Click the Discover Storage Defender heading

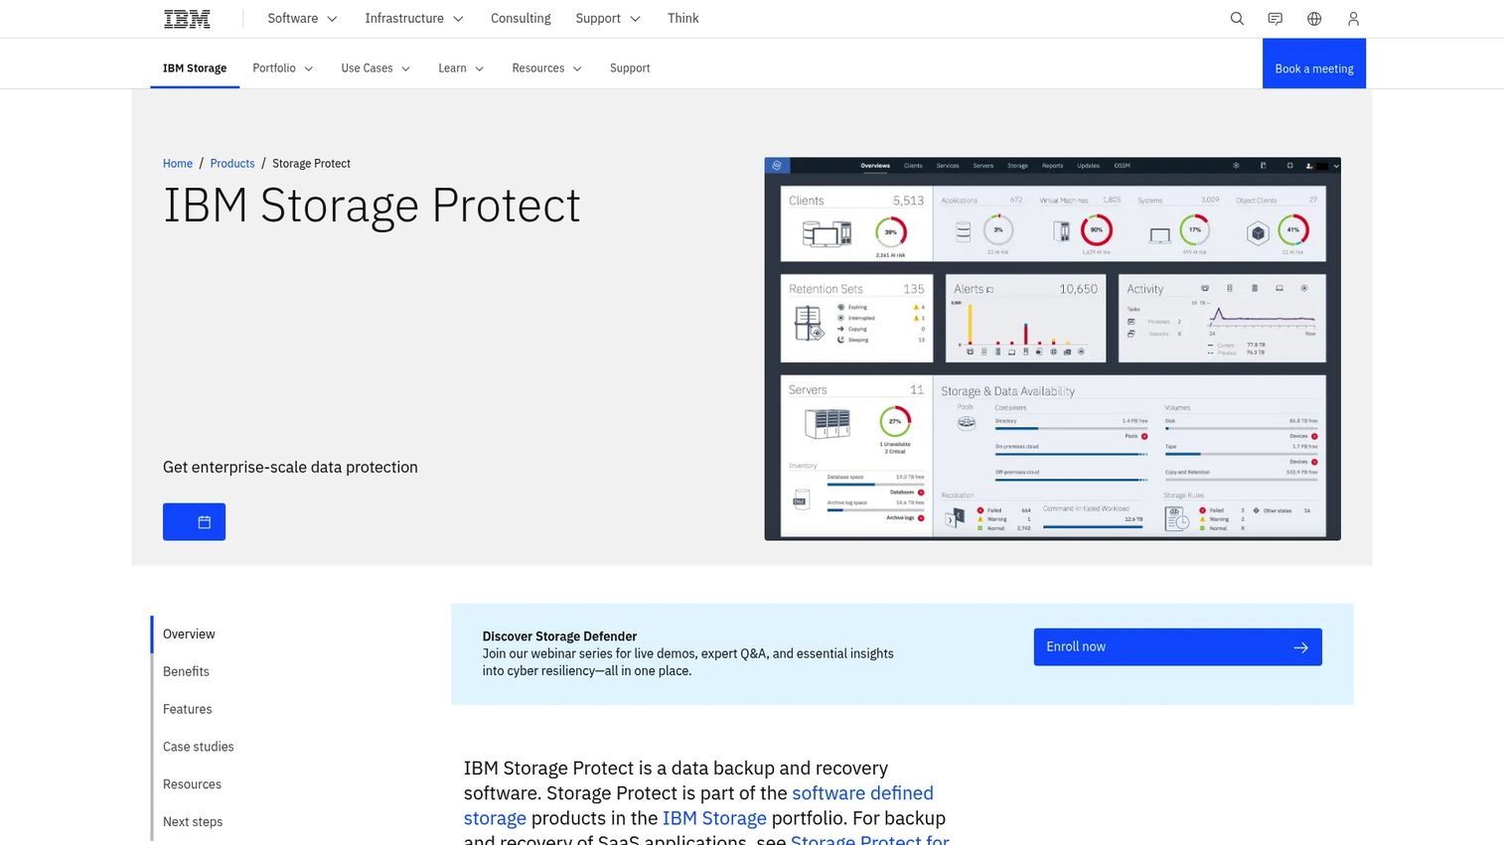[559, 636]
